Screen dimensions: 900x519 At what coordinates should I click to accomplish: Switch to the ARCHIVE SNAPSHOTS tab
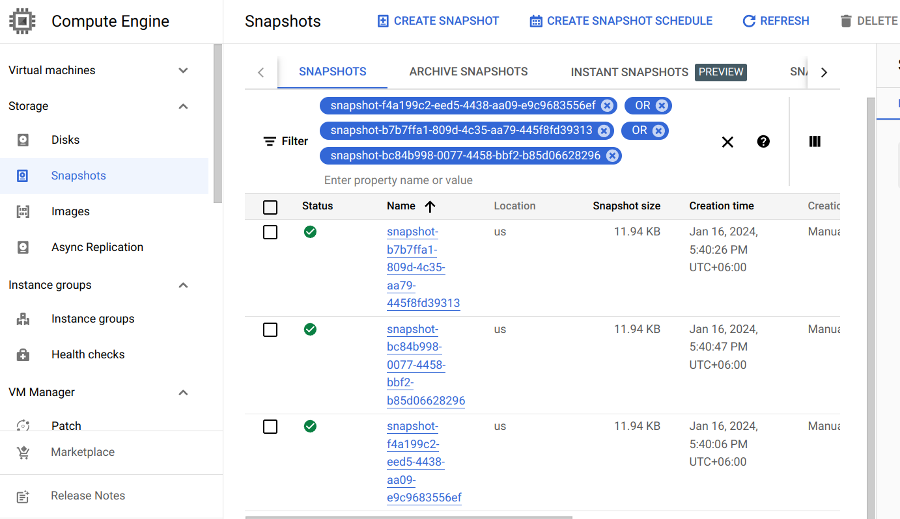(x=468, y=72)
